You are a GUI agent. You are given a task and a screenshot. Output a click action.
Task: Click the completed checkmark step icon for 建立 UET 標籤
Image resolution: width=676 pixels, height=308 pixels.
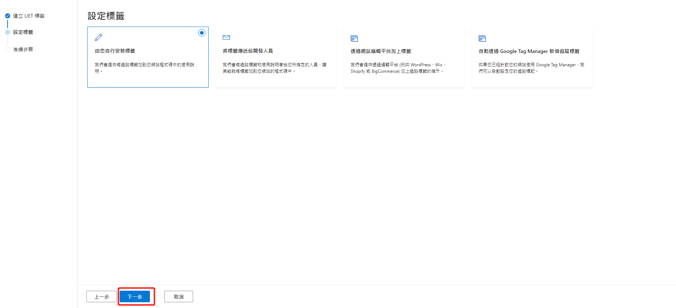coord(8,16)
